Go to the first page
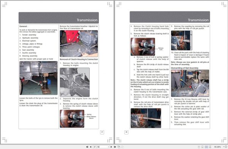This screenshot has height=149, width=228. [x=87, y=147]
